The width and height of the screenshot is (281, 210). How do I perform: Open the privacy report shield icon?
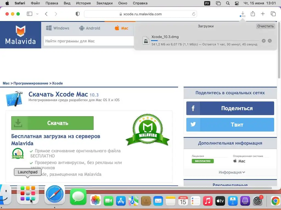[78, 14]
